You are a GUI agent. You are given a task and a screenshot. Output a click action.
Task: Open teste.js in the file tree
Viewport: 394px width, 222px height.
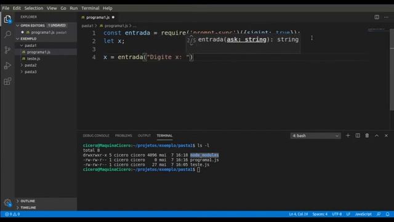point(46,59)
